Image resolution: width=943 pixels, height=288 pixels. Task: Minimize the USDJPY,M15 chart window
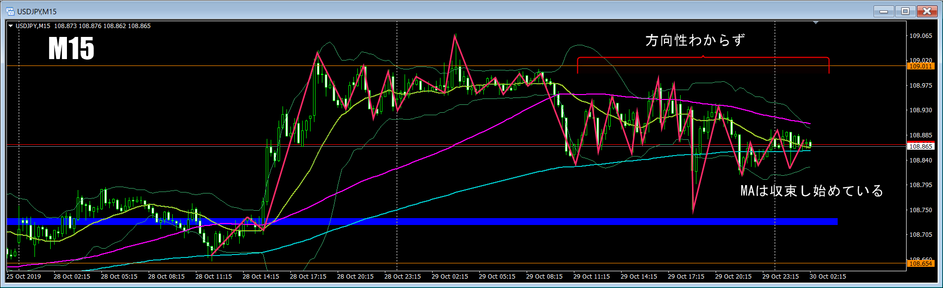[x=883, y=11]
